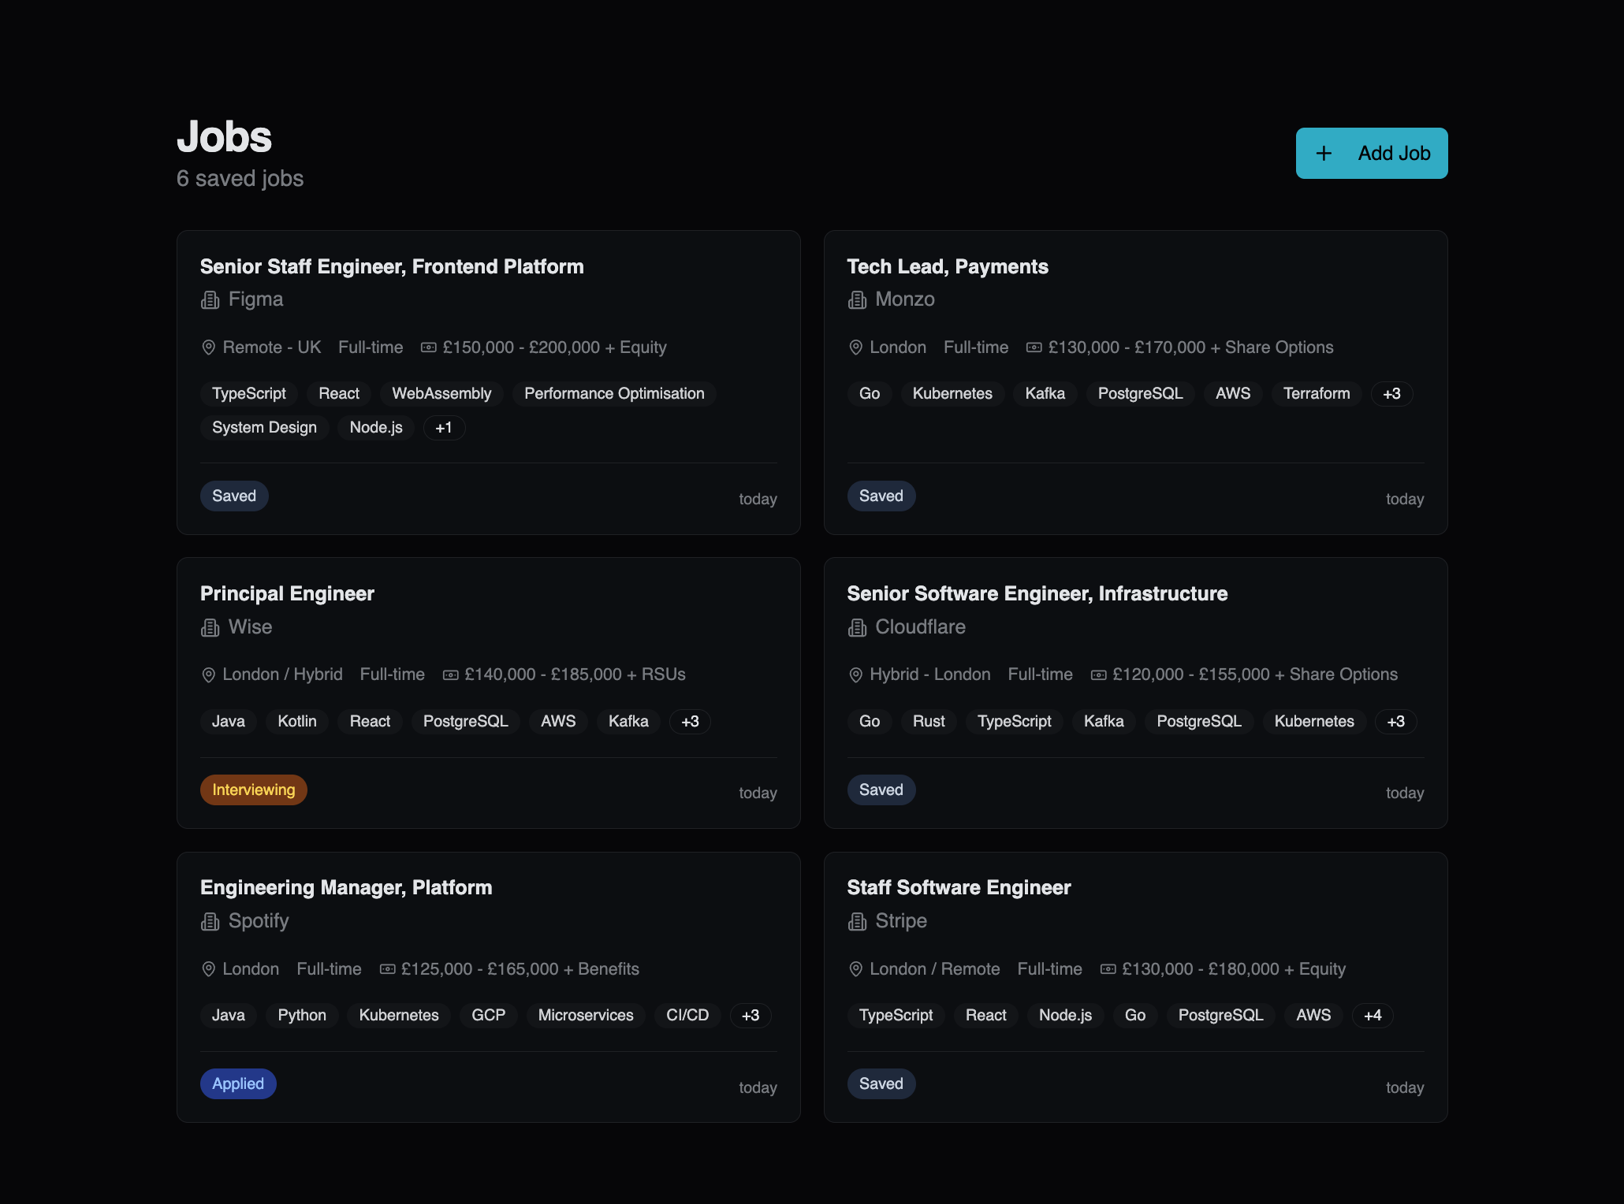Expand the +3 skills in Spotify card
This screenshot has width=1624, height=1204.
pyautogui.click(x=751, y=1016)
